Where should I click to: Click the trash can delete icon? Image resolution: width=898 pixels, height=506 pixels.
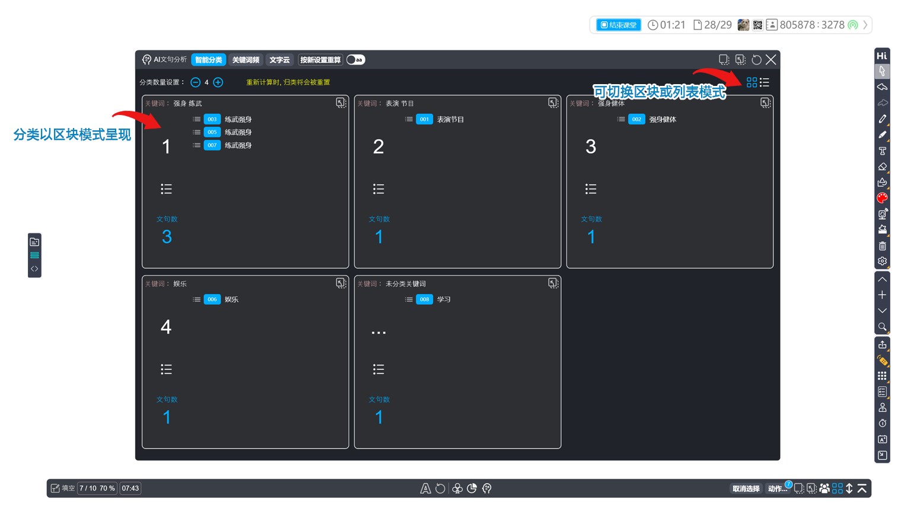882,245
